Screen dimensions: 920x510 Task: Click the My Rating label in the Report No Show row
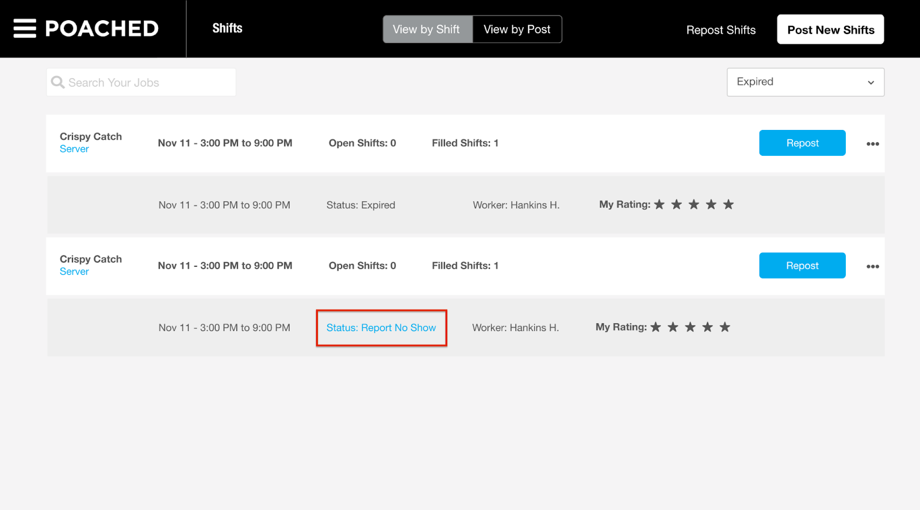point(621,327)
